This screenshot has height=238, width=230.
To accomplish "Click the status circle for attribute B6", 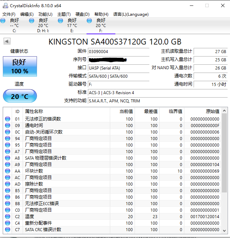I will click(8, 197).
